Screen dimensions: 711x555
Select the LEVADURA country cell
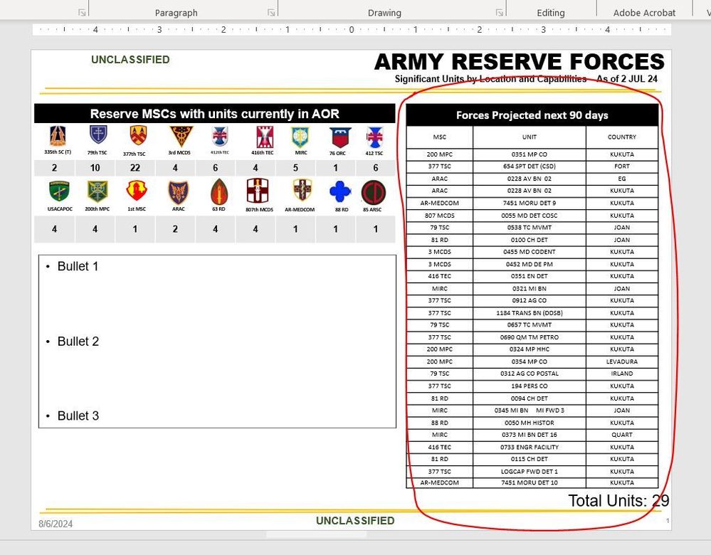point(621,362)
